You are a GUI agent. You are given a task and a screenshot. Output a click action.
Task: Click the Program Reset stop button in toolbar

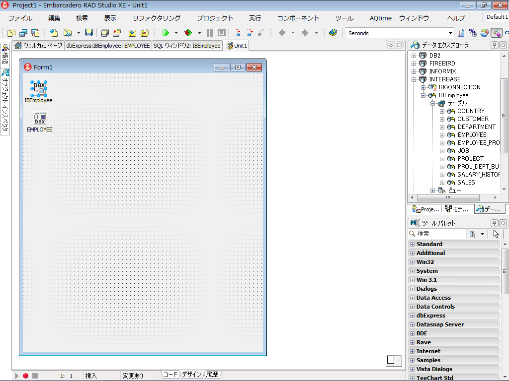(222, 33)
